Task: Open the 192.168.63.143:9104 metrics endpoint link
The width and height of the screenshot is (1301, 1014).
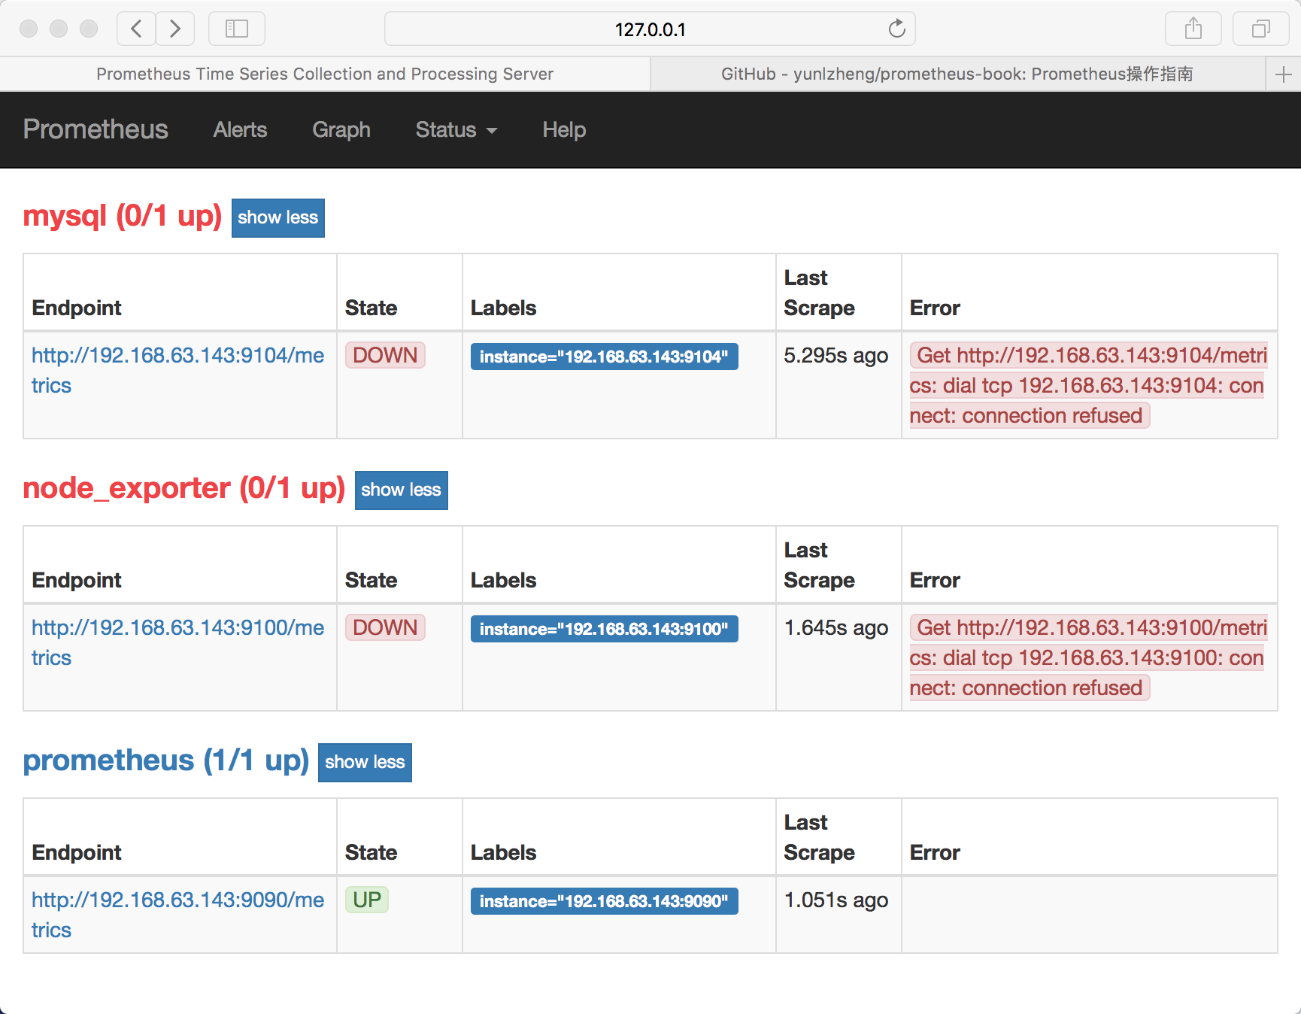Action: (x=177, y=370)
